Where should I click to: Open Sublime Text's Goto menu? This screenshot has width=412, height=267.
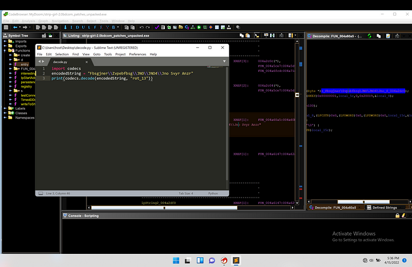point(97,54)
